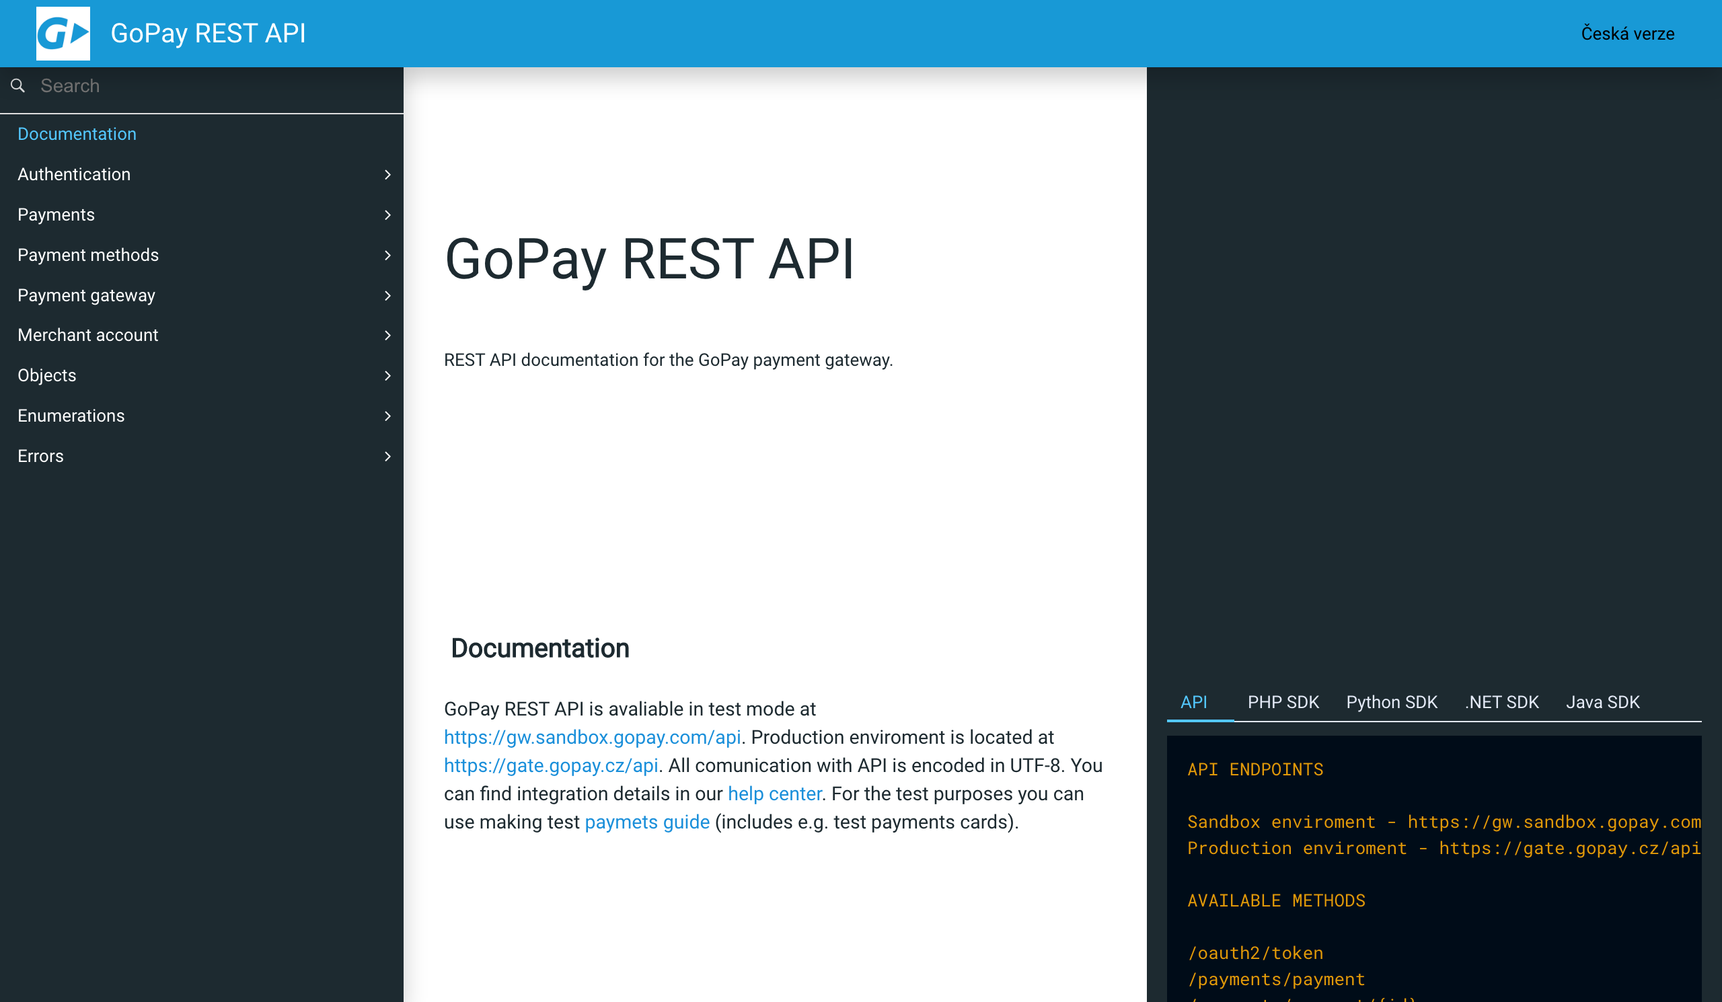
Task: Click the REST API documentation description text
Action: pyautogui.click(x=669, y=360)
